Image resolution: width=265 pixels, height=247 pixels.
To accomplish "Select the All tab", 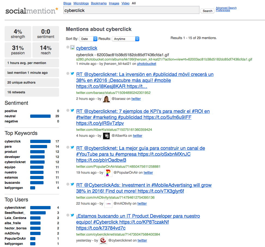I will [x=134, y=3].
